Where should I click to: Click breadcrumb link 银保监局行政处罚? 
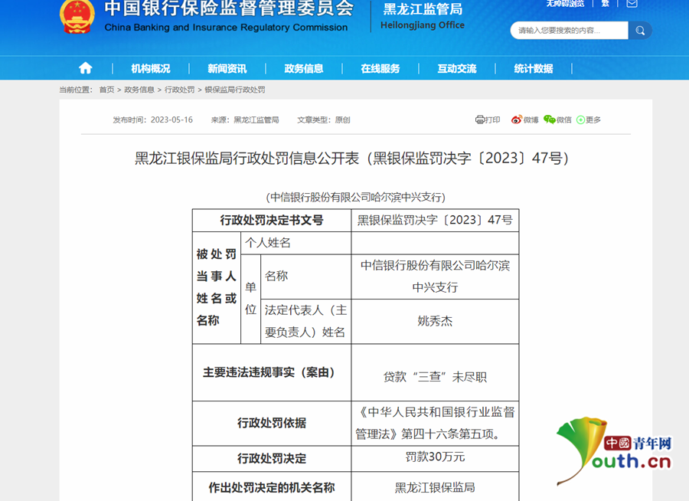tap(235, 90)
